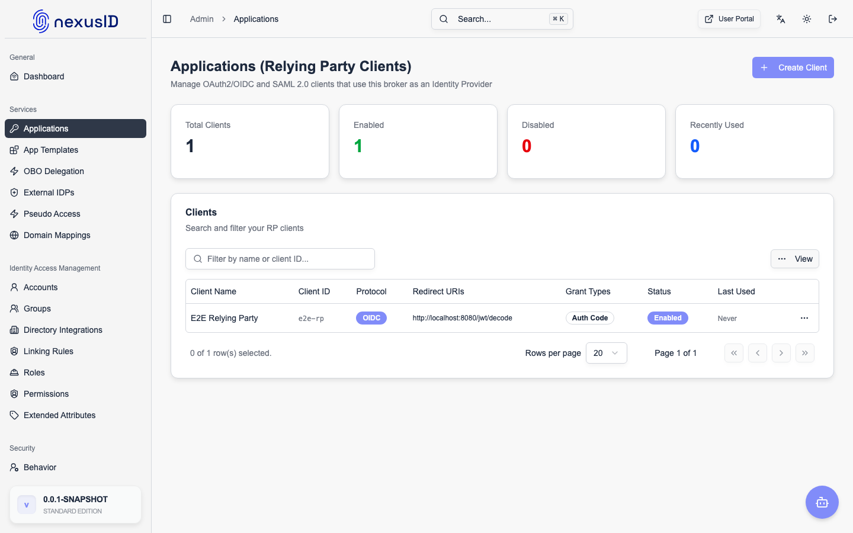This screenshot has width=853, height=533.
Task: Open Extended Attributes page
Action: (x=75, y=415)
